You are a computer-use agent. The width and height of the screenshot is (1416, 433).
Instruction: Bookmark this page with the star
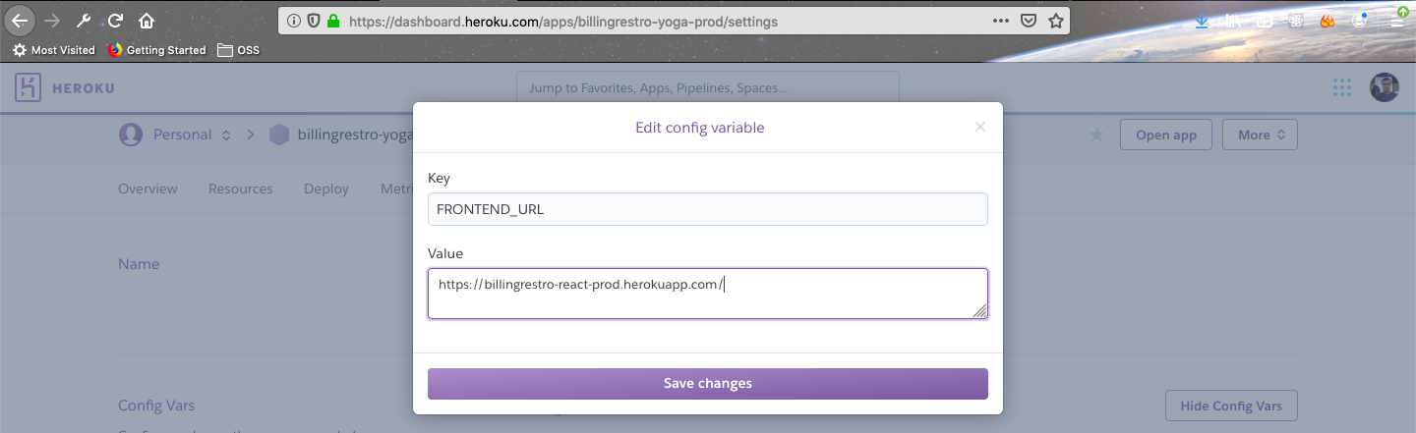(1056, 21)
